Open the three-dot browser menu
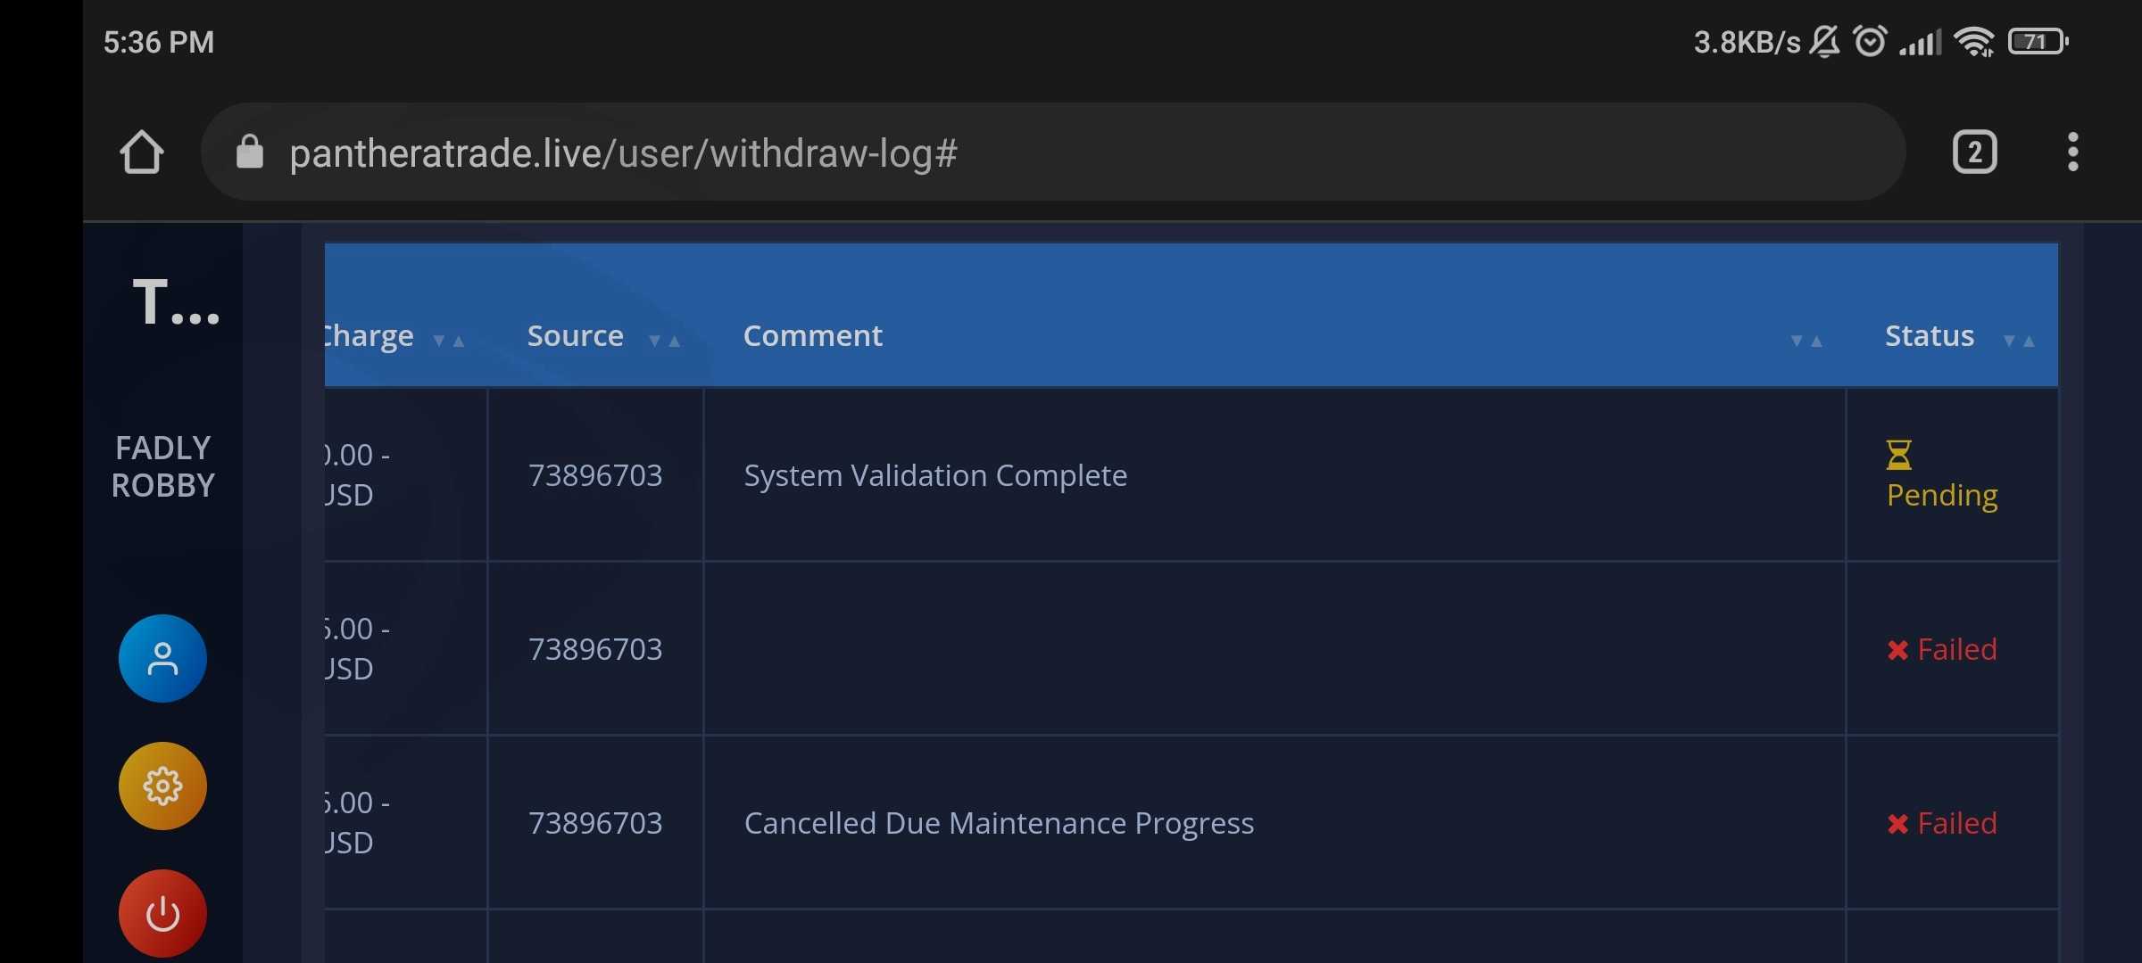 (2072, 152)
